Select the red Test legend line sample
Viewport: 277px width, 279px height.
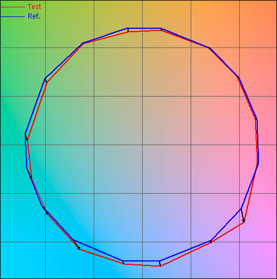pos(12,7)
